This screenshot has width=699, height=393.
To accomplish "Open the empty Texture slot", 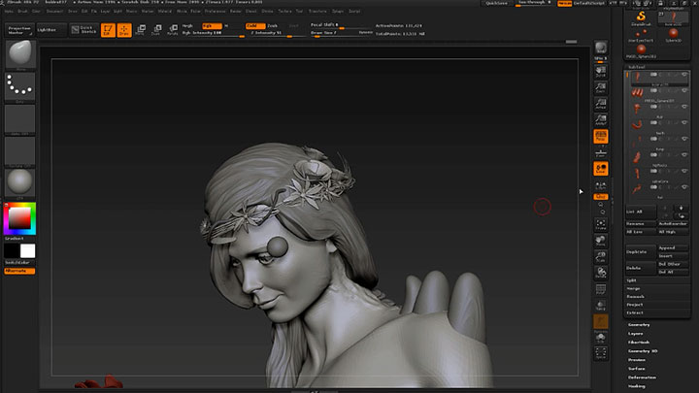I will coord(20,151).
